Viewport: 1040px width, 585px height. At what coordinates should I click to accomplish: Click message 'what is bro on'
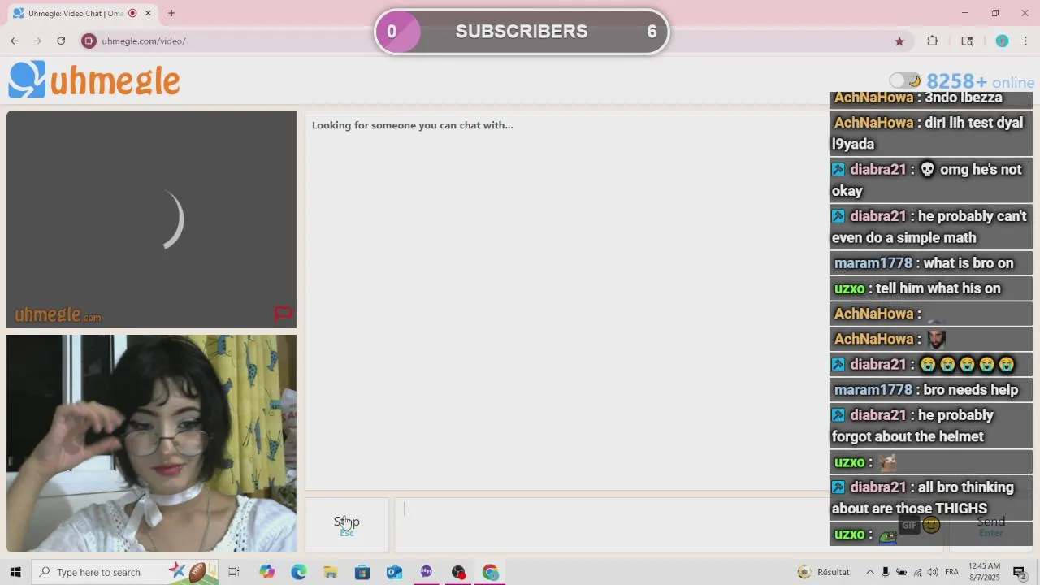pos(968,262)
